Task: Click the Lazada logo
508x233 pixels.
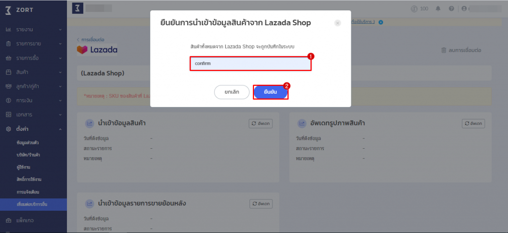Action: [97, 50]
